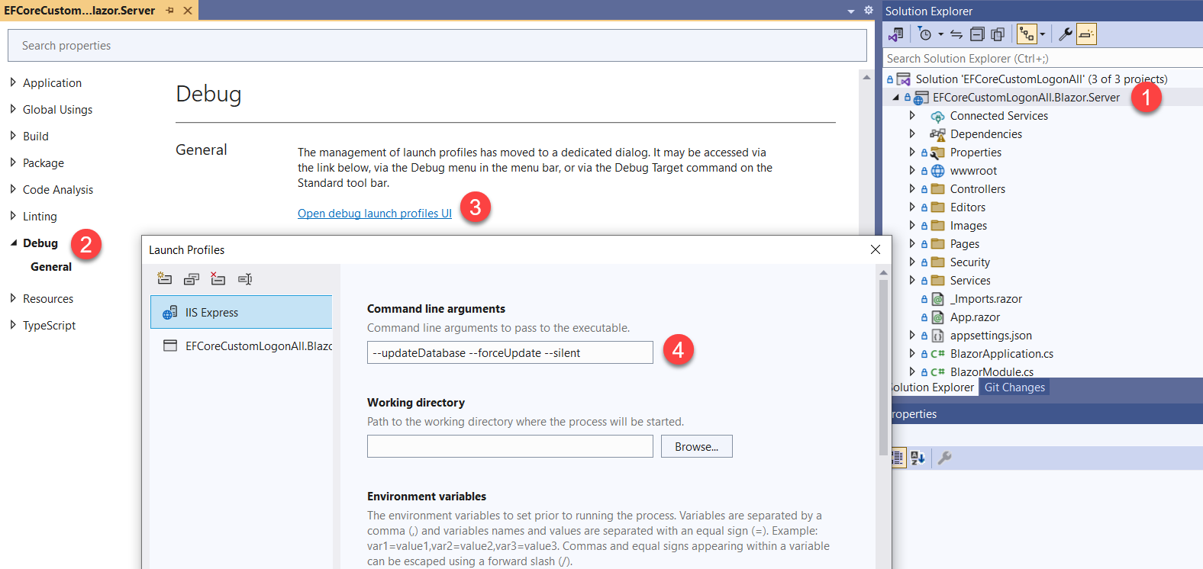Sync Solution Explorer with active document
The image size is (1203, 569).
(956, 34)
